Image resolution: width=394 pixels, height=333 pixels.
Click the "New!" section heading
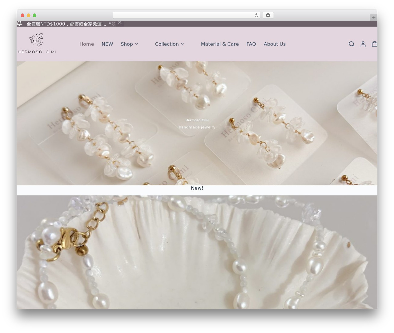(x=197, y=188)
